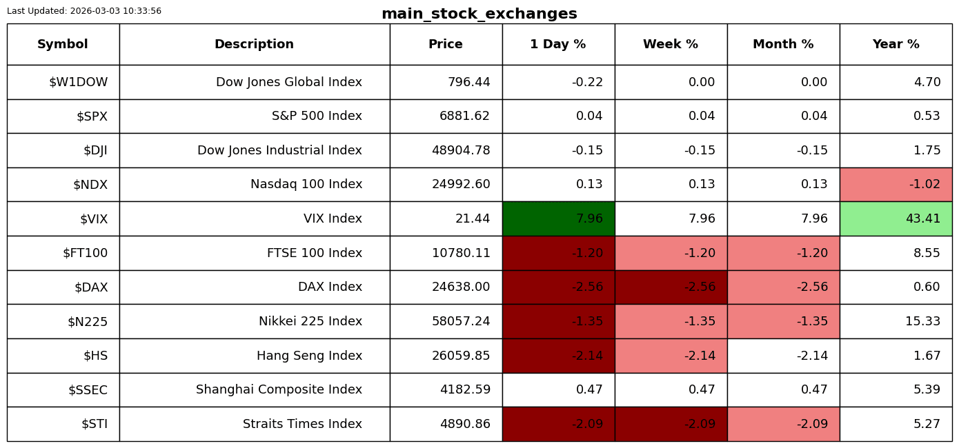Image resolution: width=959 pixels, height=448 pixels.
Task: Select the red Nasdaq 100 Year % cell
Action: tap(896, 185)
